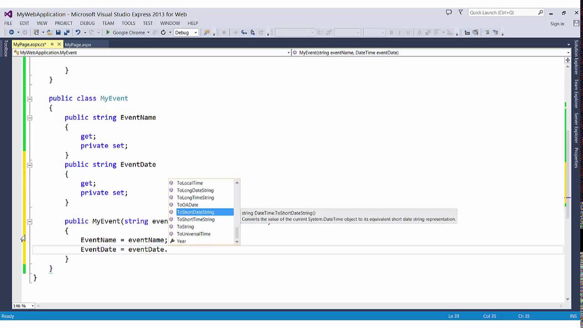583x328 pixels.
Task: Pin the MyPage.aspx.cs tab
Action: click(52, 44)
